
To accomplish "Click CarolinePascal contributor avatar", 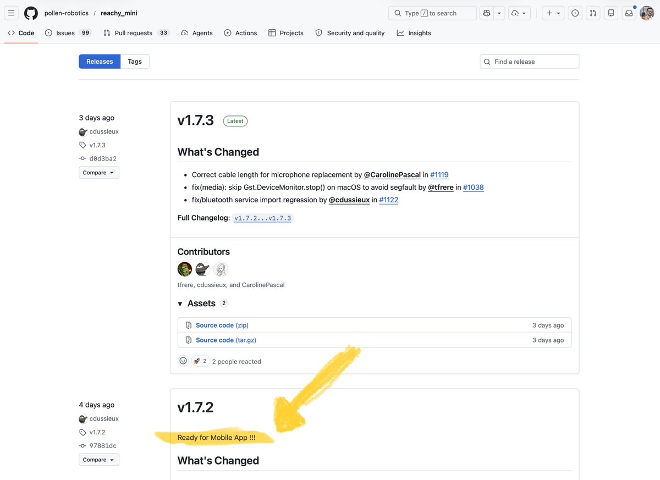I will (221, 269).
